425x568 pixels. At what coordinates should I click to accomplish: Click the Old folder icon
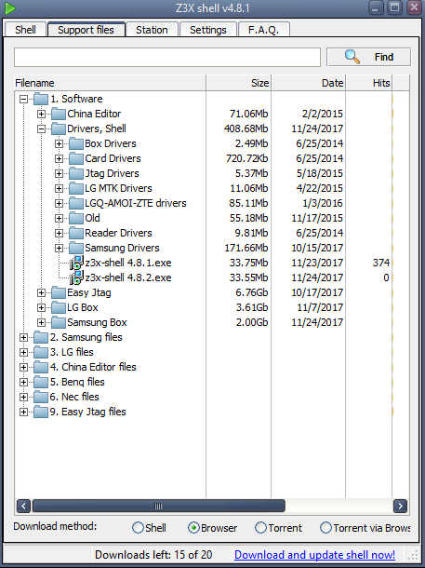click(x=75, y=218)
